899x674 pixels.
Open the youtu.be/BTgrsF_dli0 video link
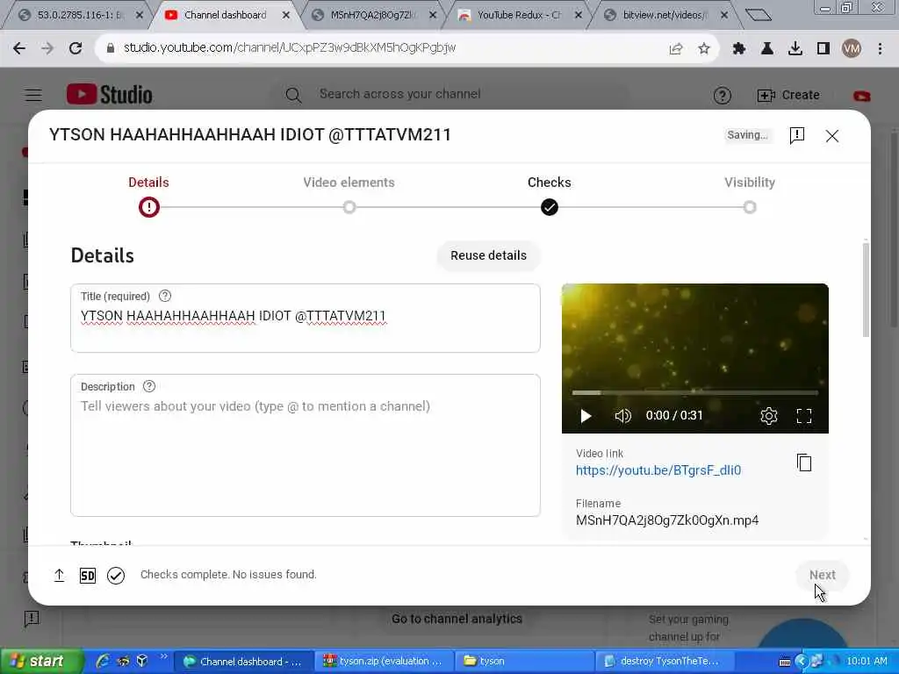(658, 470)
